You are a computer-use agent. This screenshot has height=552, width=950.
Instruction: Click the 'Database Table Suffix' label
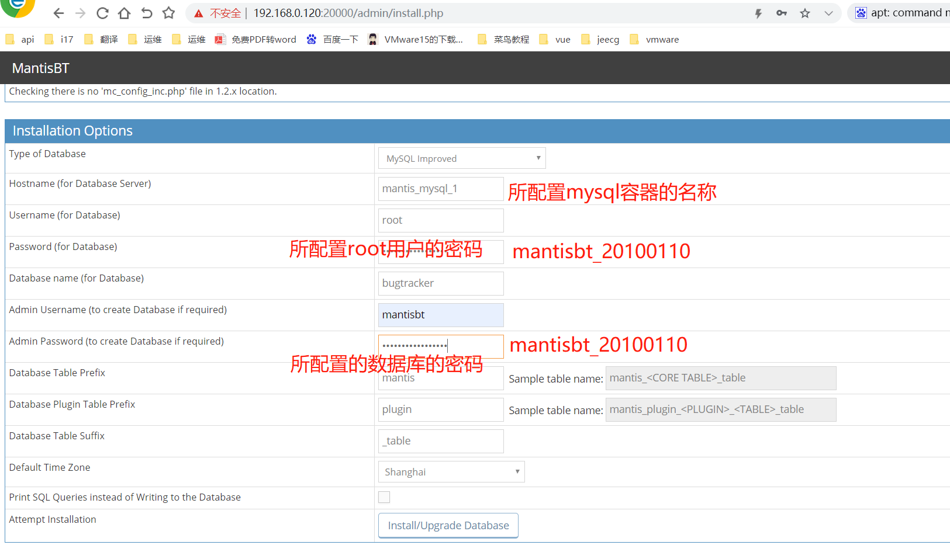click(57, 436)
